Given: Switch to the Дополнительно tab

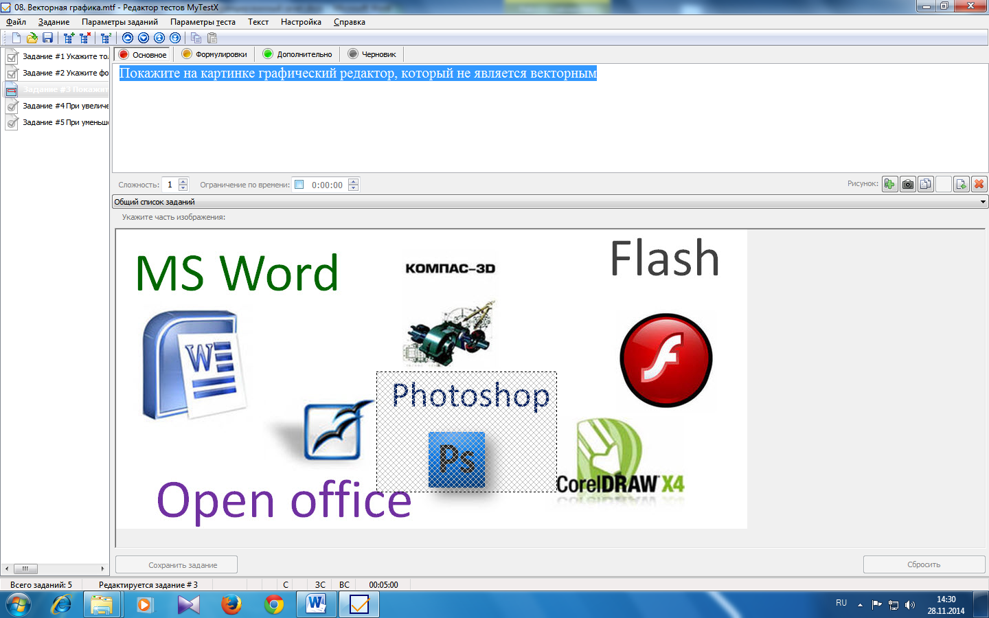Looking at the screenshot, I should point(297,54).
